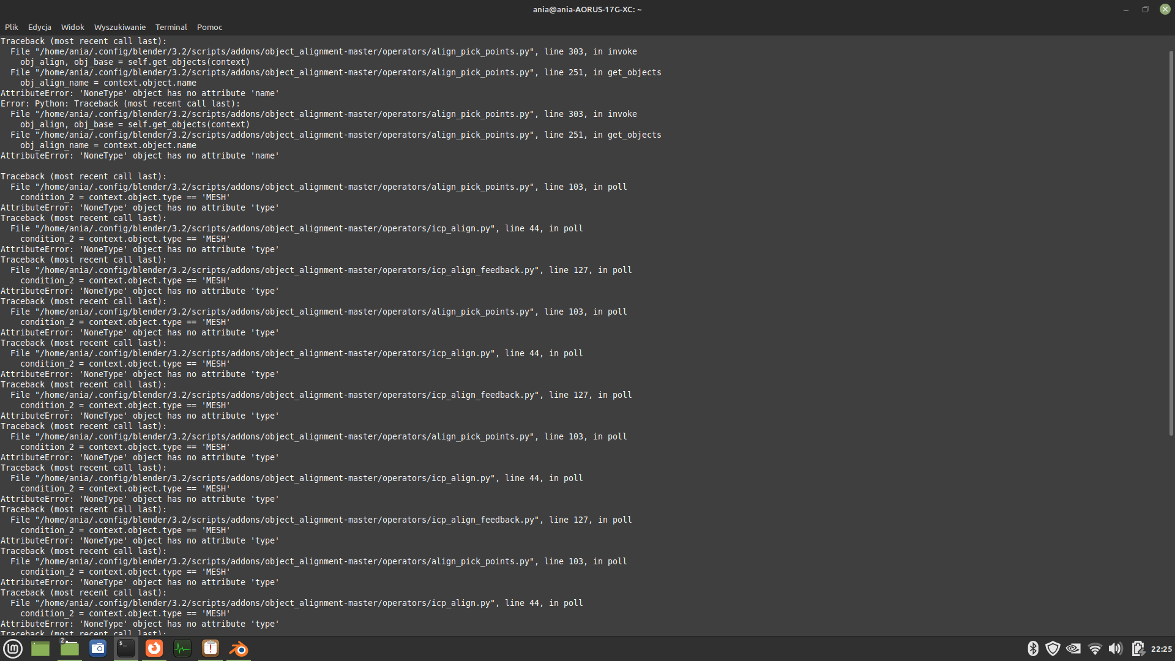The height and width of the screenshot is (661, 1175).
Task: Open the Plik menu
Action: [x=11, y=27]
